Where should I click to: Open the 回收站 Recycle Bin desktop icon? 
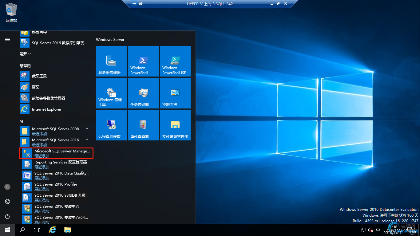point(11,13)
